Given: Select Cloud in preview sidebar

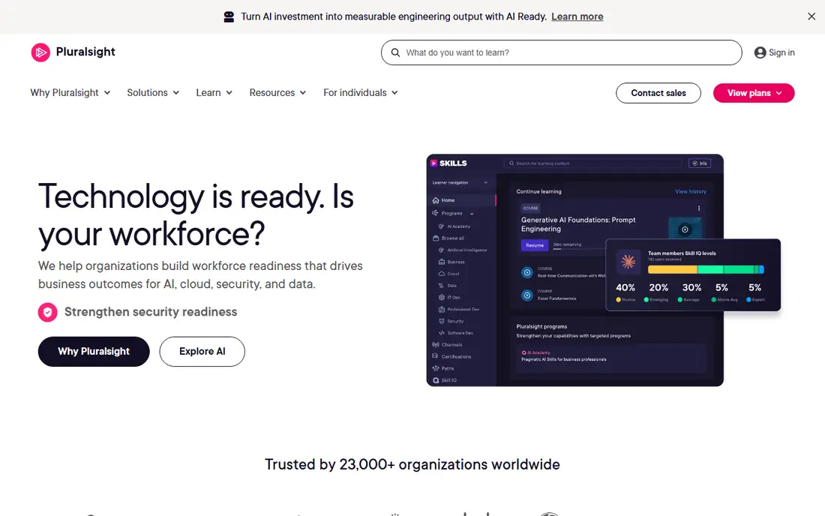Looking at the screenshot, I should [448, 274].
